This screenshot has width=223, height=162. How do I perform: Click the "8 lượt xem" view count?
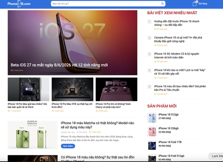click(x=102, y=111)
